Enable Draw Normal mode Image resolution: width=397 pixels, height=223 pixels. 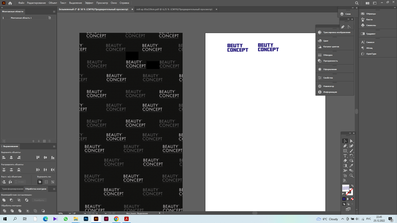coord(344,204)
